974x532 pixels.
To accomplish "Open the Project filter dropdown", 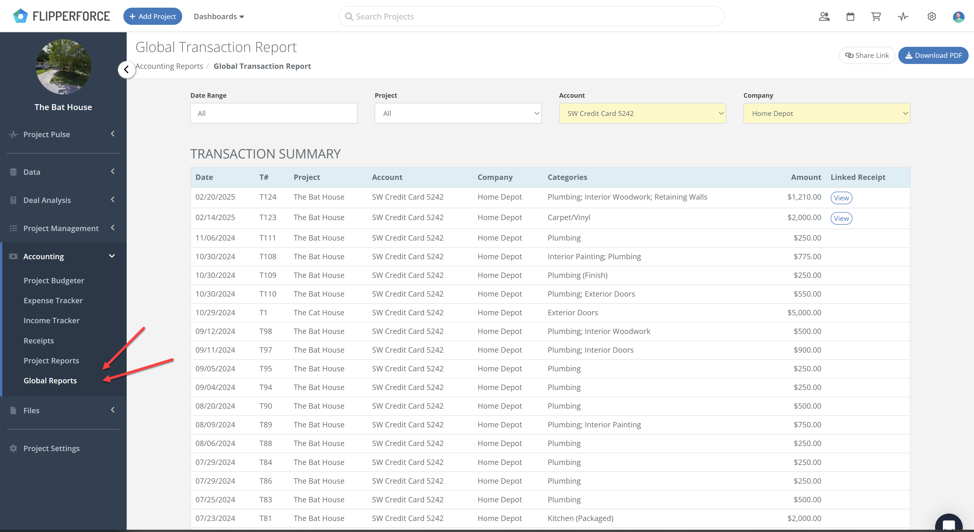I will [x=458, y=113].
